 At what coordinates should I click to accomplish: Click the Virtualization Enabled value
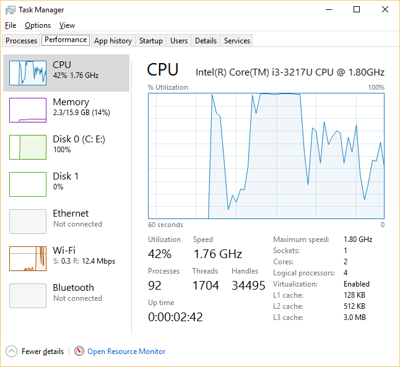point(357,284)
